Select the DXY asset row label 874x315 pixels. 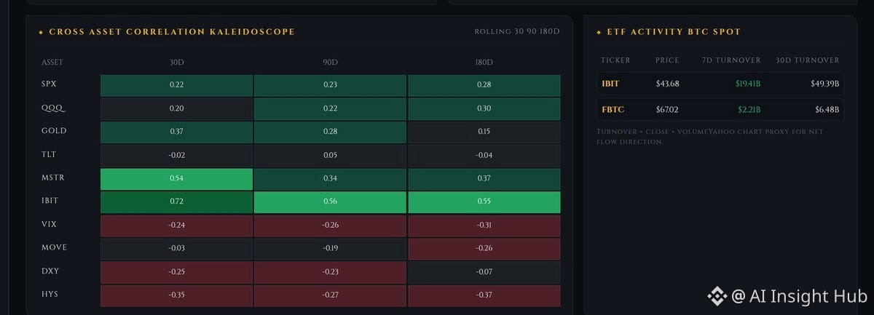(x=50, y=271)
